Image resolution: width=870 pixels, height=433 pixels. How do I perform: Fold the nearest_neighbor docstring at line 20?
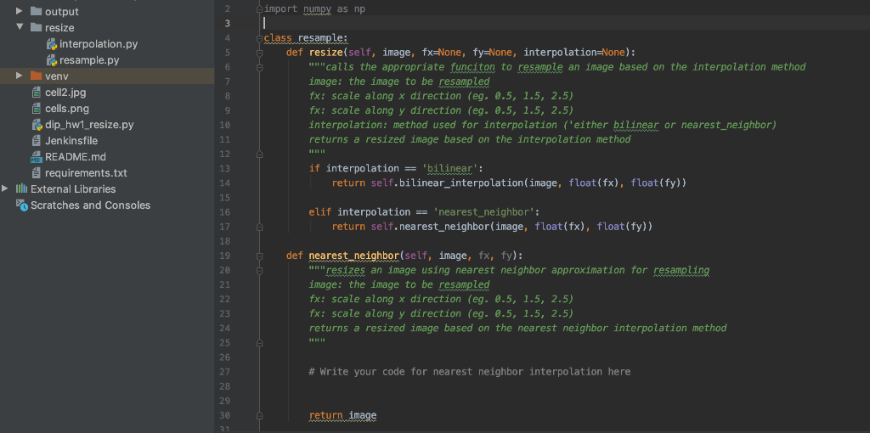259,270
